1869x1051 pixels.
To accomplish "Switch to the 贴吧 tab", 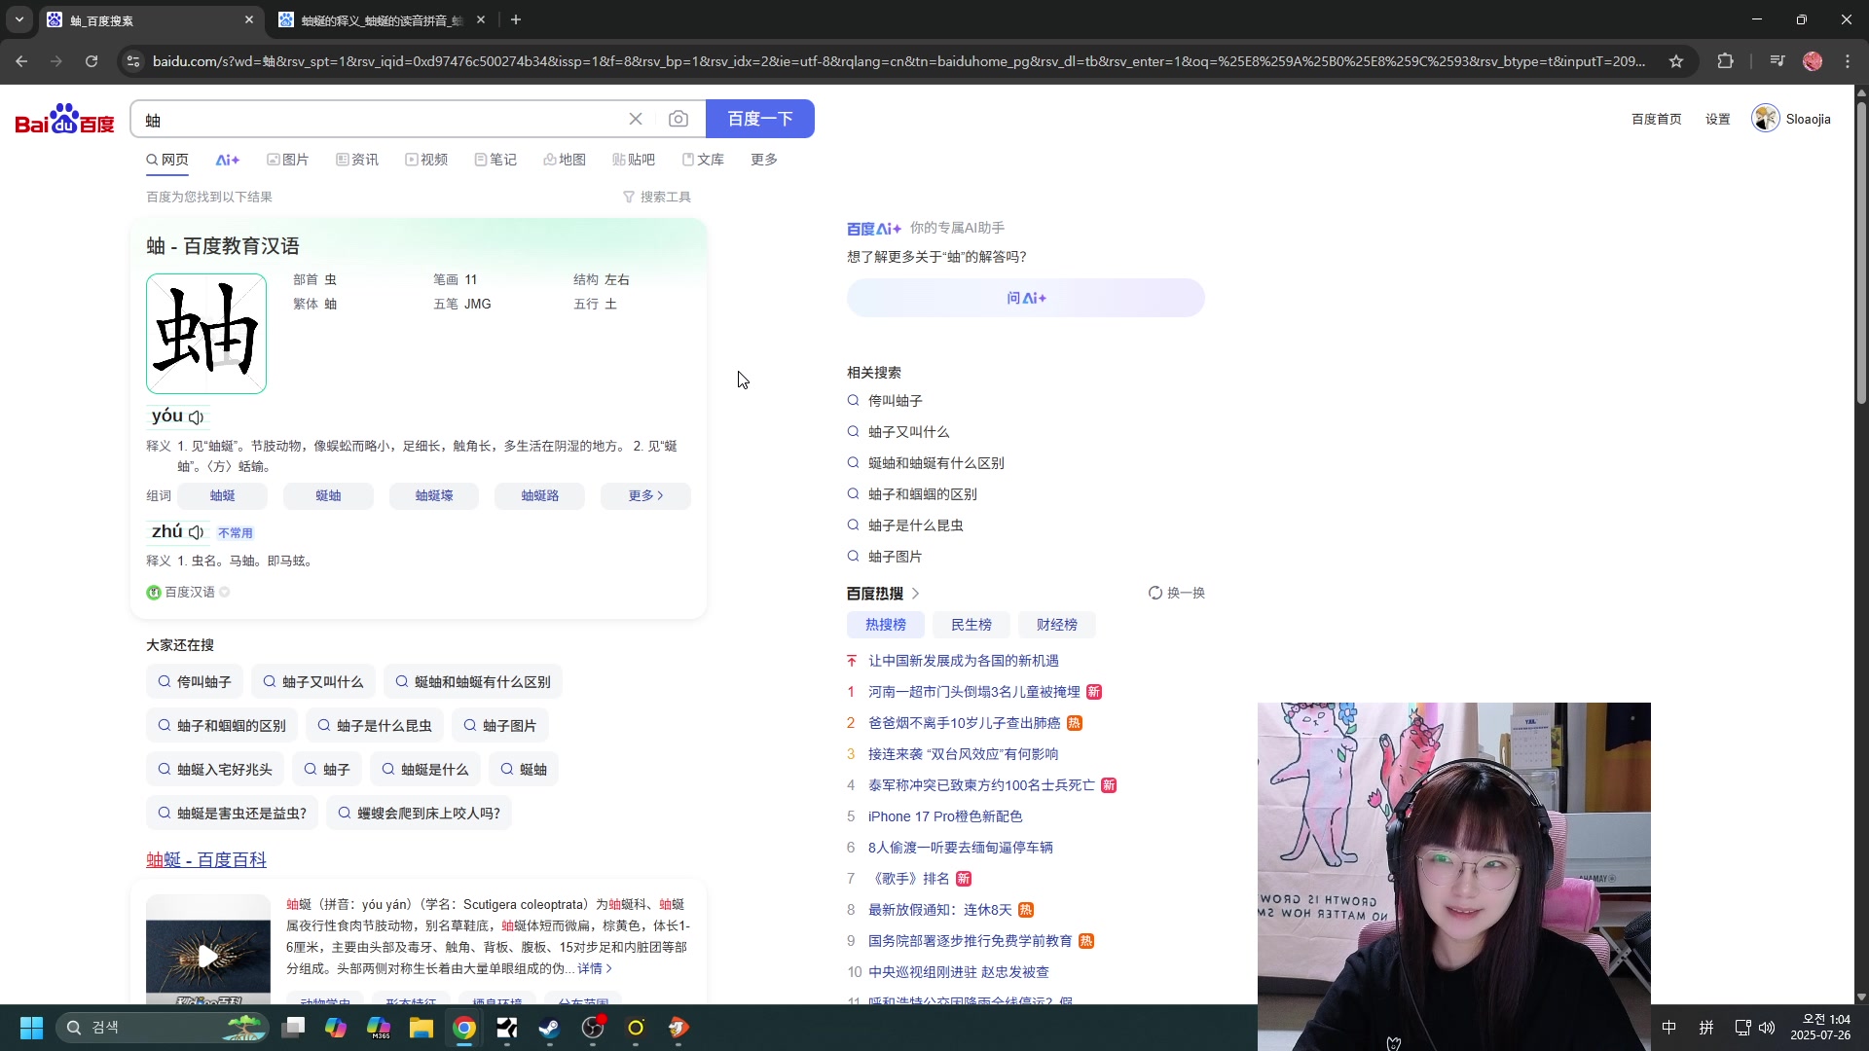I will pyautogui.click(x=634, y=160).
